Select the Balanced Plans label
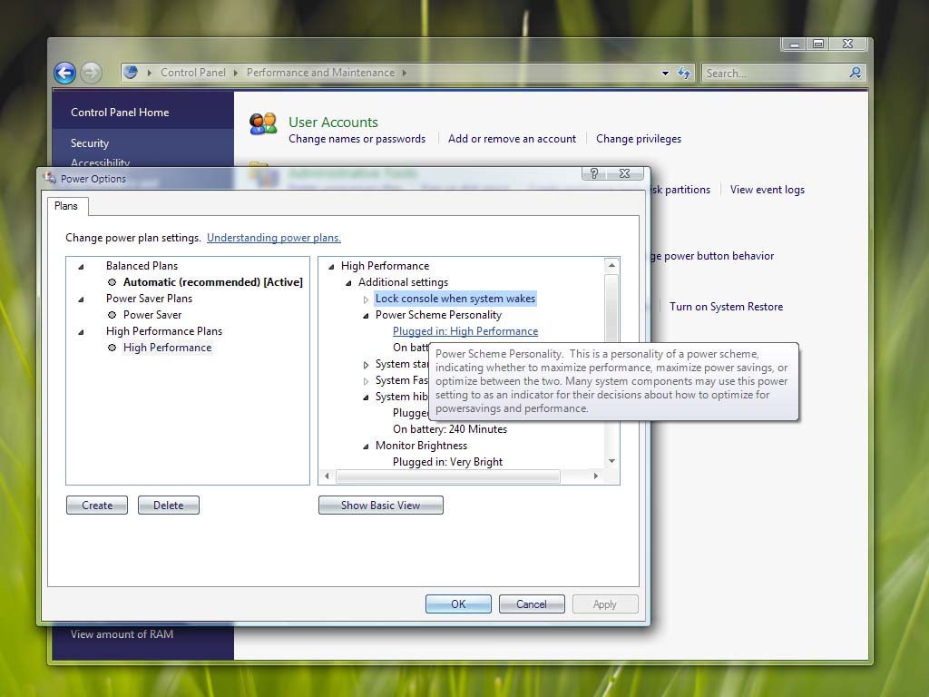The width and height of the screenshot is (929, 697). [x=142, y=266]
